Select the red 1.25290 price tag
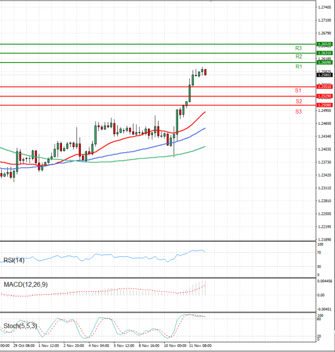 324,96
